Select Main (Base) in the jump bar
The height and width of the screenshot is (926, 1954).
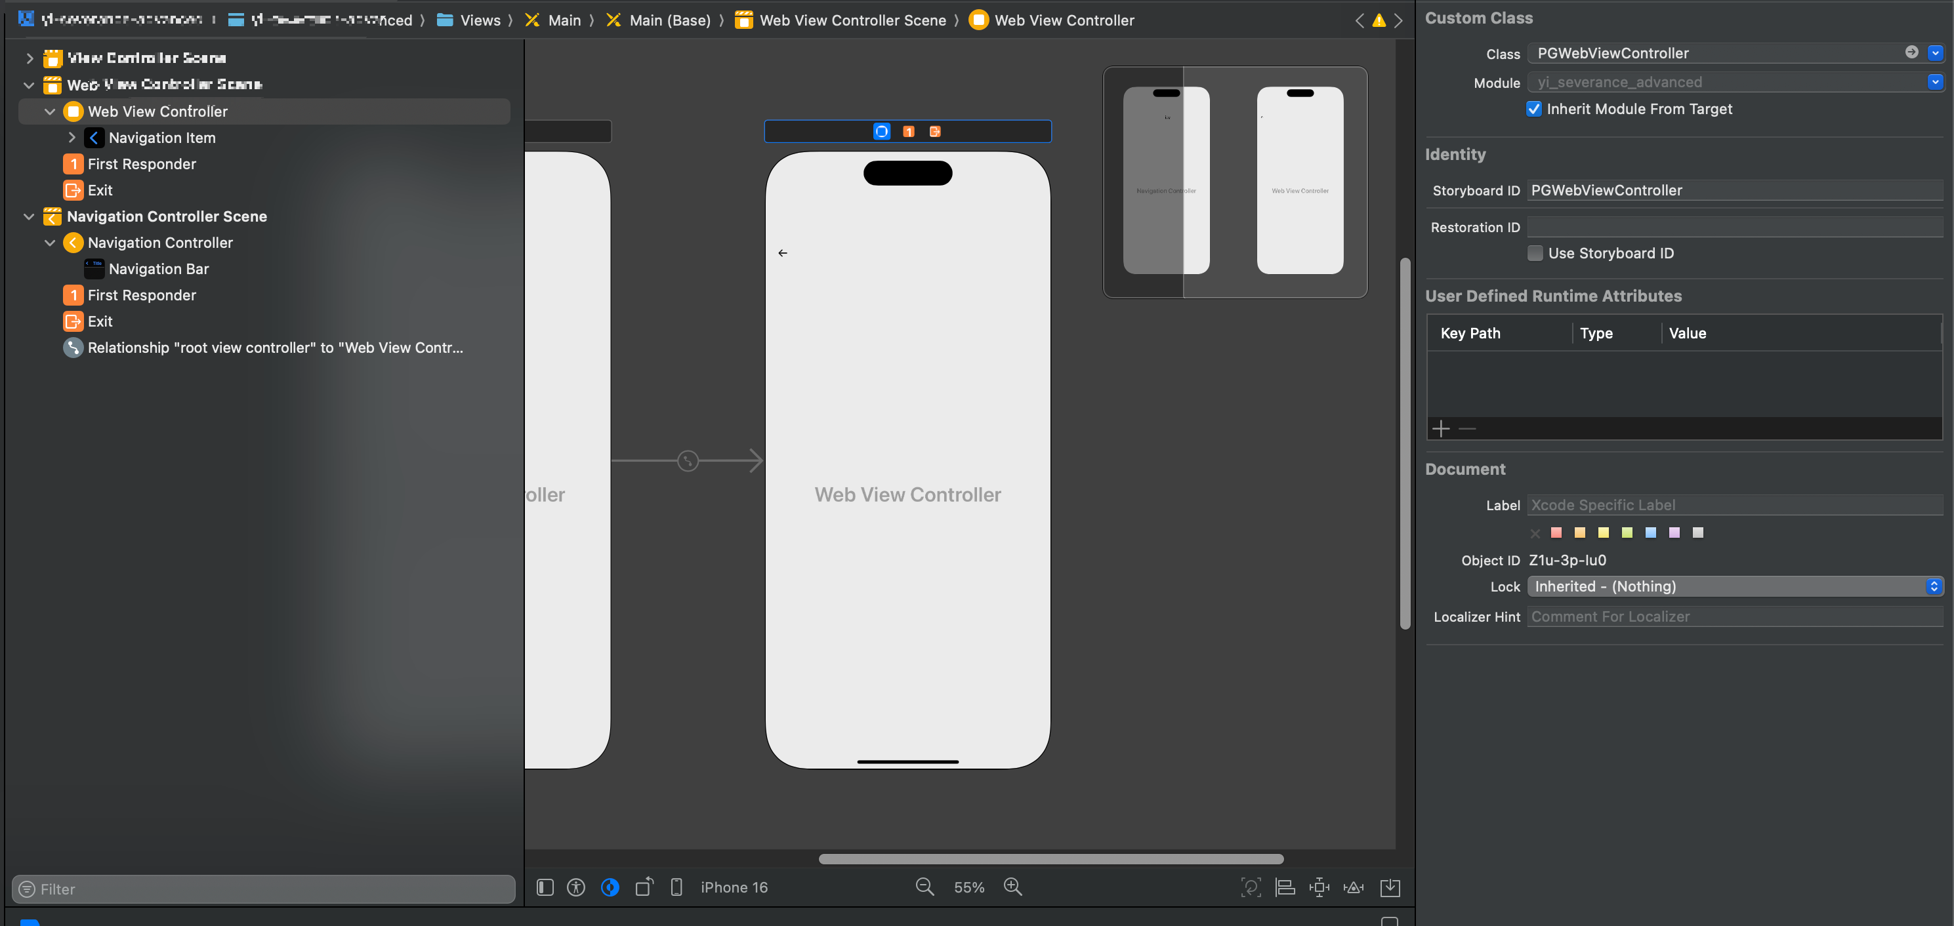tap(669, 20)
